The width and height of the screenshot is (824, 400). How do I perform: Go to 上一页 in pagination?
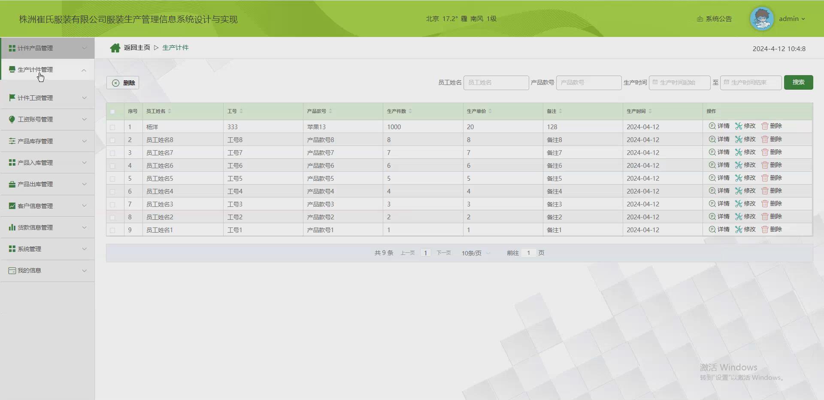pyautogui.click(x=408, y=253)
